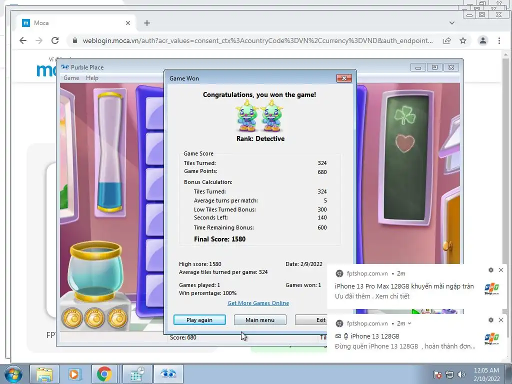Open Chrome three-dot menu
This screenshot has width=512, height=384.
[x=499, y=40]
